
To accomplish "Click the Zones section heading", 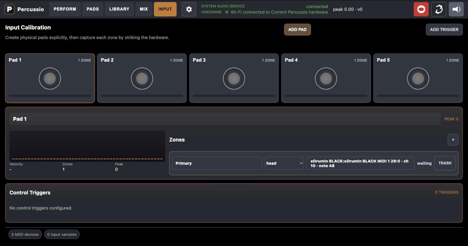I will tap(177, 140).
